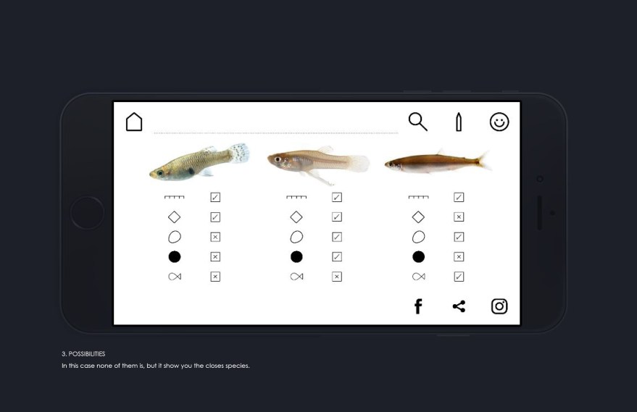This screenshot has height=412, width=637.
Task: Toggle the crossed diamond checkbox for third fish
Action: tap(459, 217)
